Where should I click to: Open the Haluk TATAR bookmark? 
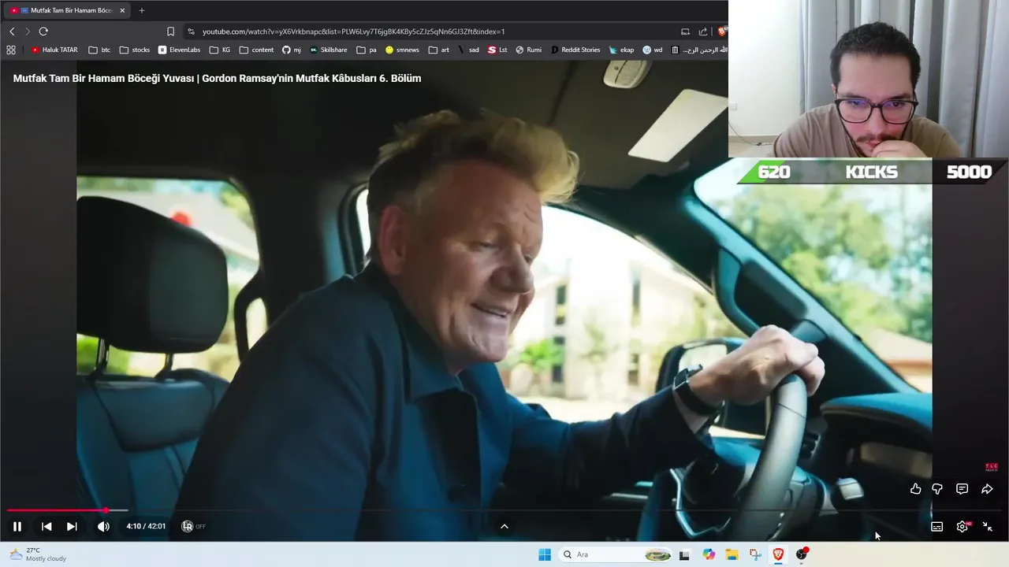coord(54,50)
